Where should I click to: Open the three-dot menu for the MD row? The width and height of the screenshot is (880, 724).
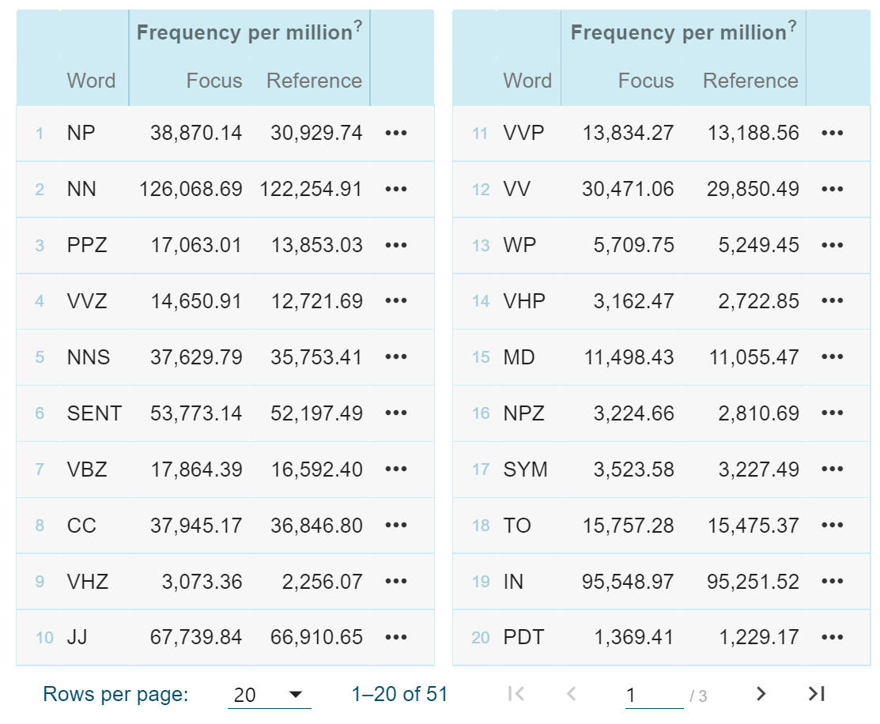coord(833,357)
